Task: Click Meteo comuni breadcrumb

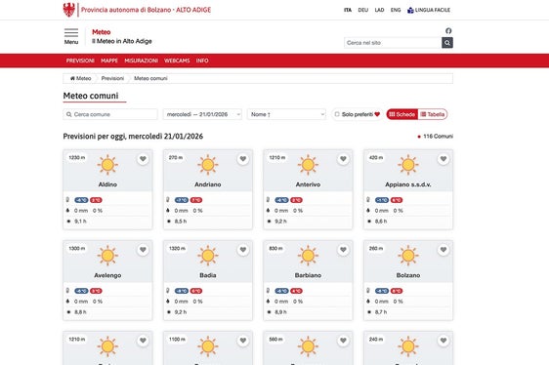Action: (150, 78)
